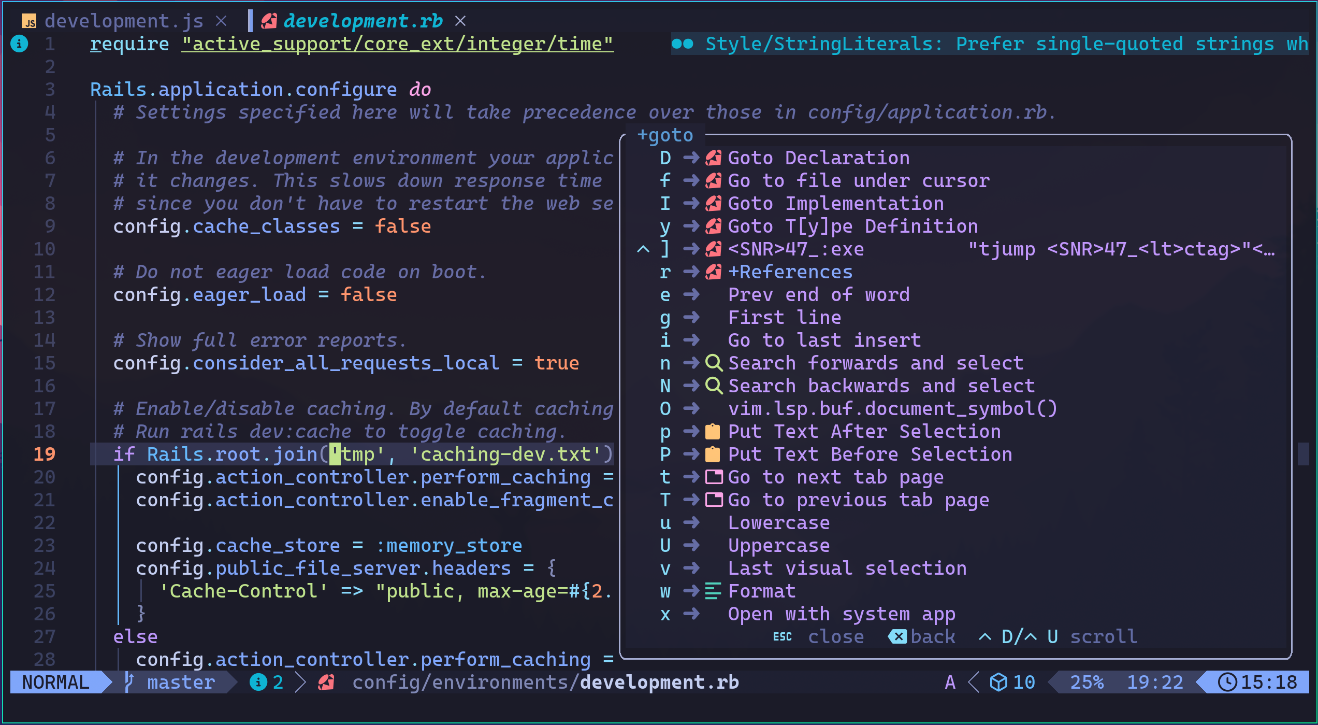Image resolution: width=1318 pixels, height=725 pixels.
Task: Click the NORMAL mode indicator in statusline
Action: click(x=55, y=682)
